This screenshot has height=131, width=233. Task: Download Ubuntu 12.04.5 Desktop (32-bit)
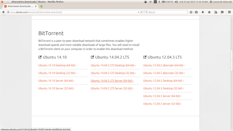tap(164, 88)
